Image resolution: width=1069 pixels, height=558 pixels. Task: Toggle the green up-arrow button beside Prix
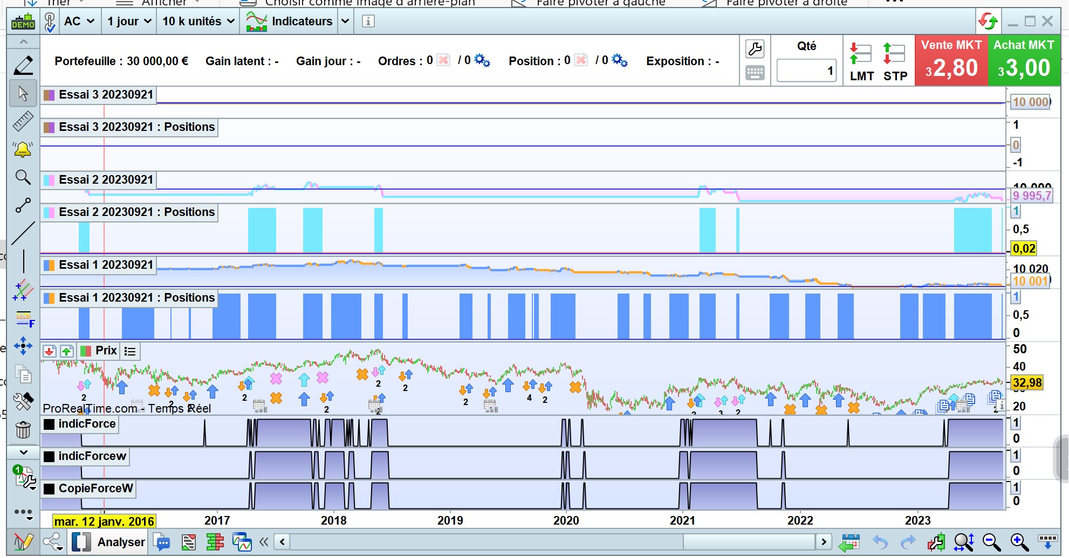click(x=66, y=351)
